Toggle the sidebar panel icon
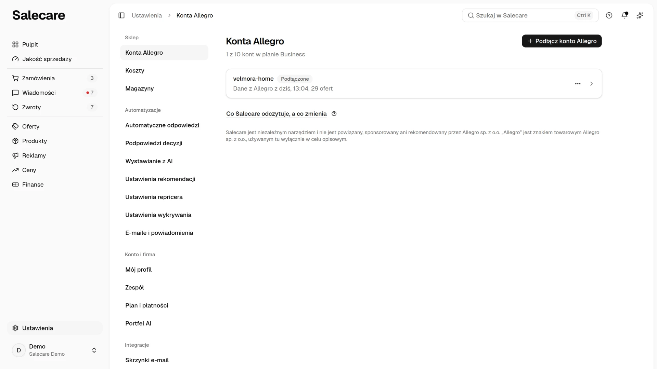The height and width of the screenshot is (369, 657). [x=121, y=15]
